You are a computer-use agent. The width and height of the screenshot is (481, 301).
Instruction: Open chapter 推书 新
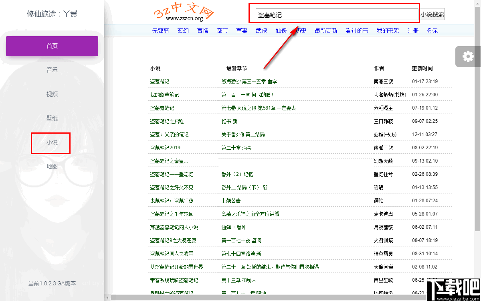229,121
